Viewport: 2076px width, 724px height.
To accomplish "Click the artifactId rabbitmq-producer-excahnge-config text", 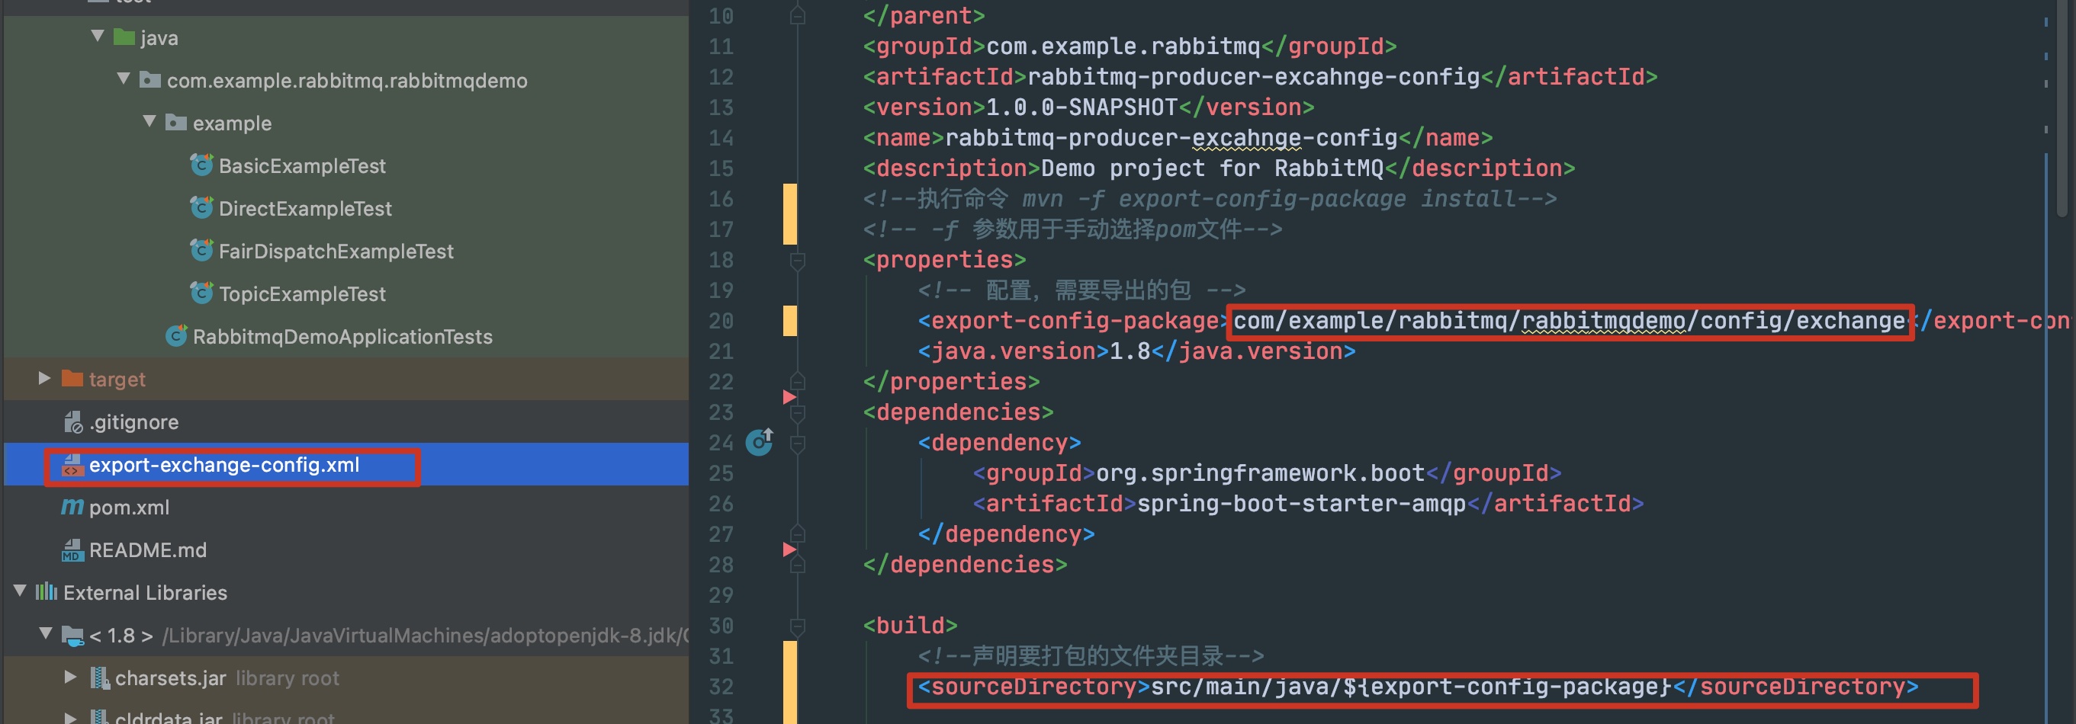I will [1254, 76].
